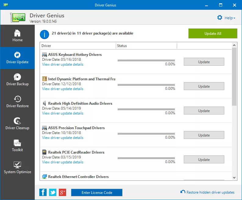Click the restore arrow icon at bottom right

tap(183, 192)
